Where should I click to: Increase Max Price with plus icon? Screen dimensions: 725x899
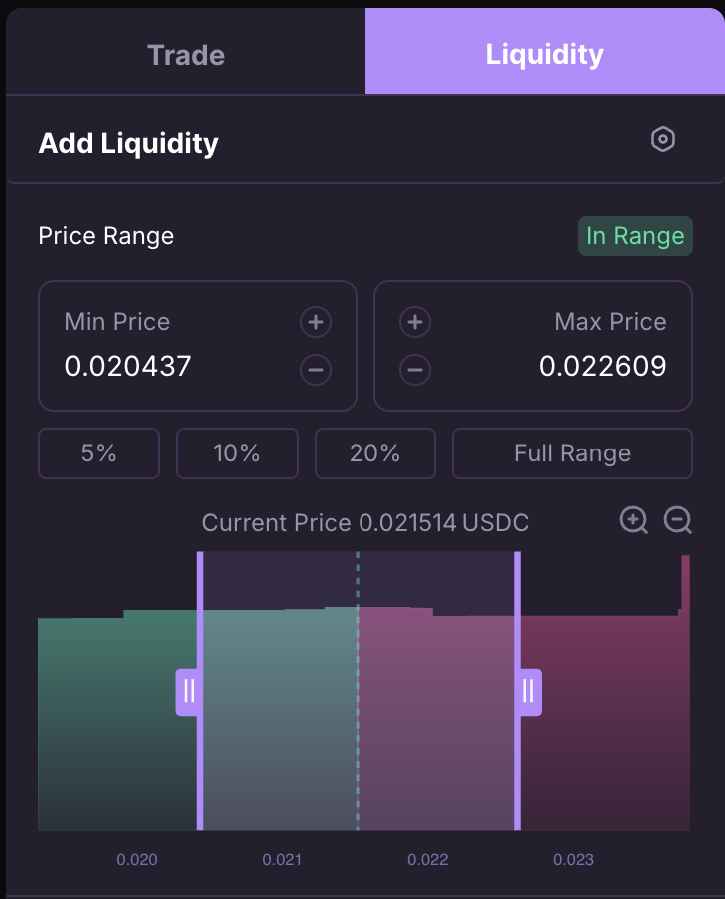(415, 322)
